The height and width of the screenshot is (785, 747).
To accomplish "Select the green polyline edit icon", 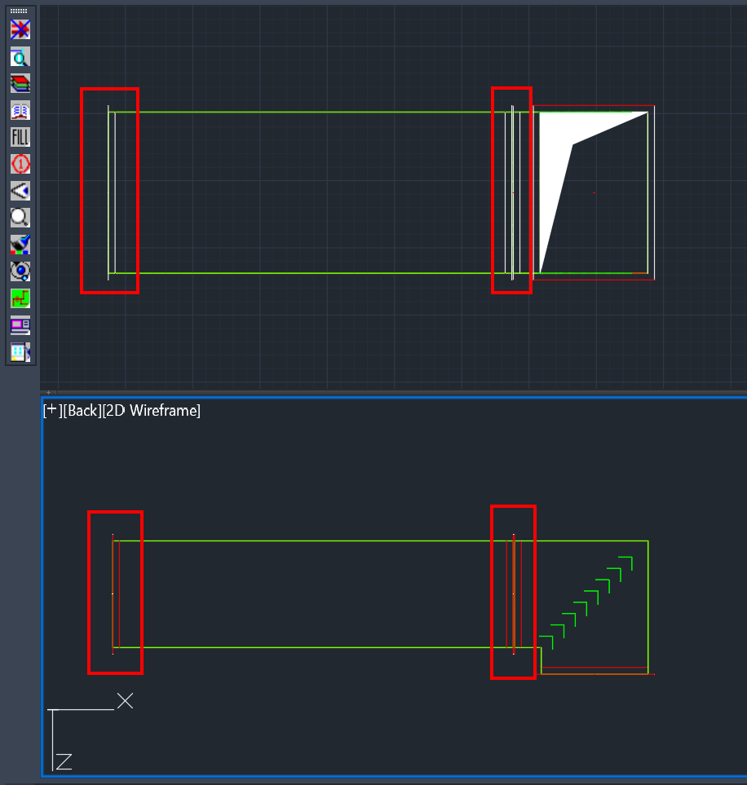I will (x=20, y=298).
